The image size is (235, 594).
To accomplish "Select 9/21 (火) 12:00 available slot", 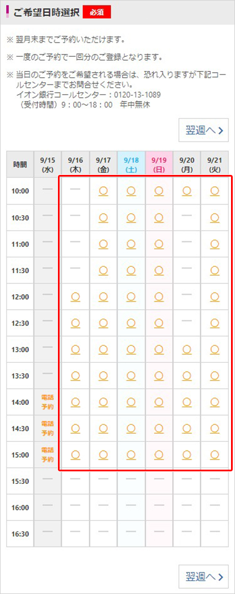I will tap(215, 297).
